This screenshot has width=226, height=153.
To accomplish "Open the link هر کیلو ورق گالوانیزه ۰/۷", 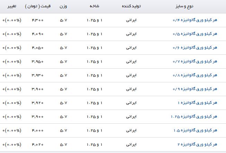I will pyautogui.click(x=195, y=61).
